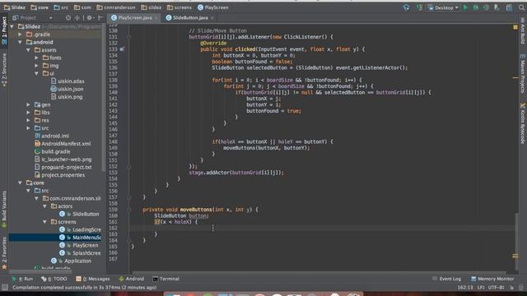Image resolution: width=527 pixels, height=296 pixels.
Task: Collapse the screens package
Action: [44, 222]
